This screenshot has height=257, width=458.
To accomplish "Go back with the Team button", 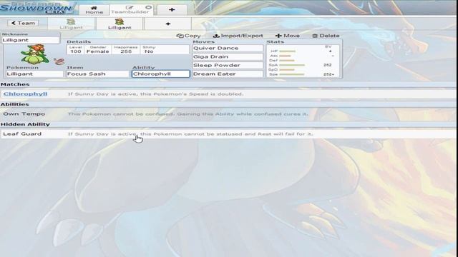I will coord(24,23).
